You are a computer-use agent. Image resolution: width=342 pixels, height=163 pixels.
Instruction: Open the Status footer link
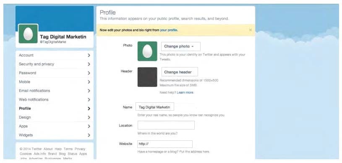coord(72,154)
